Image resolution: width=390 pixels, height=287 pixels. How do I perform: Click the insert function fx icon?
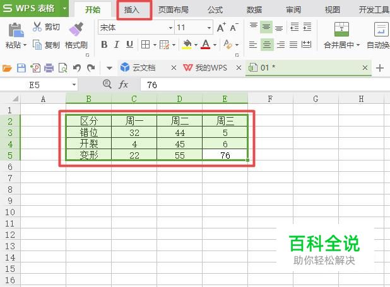[x=123, y=85]
